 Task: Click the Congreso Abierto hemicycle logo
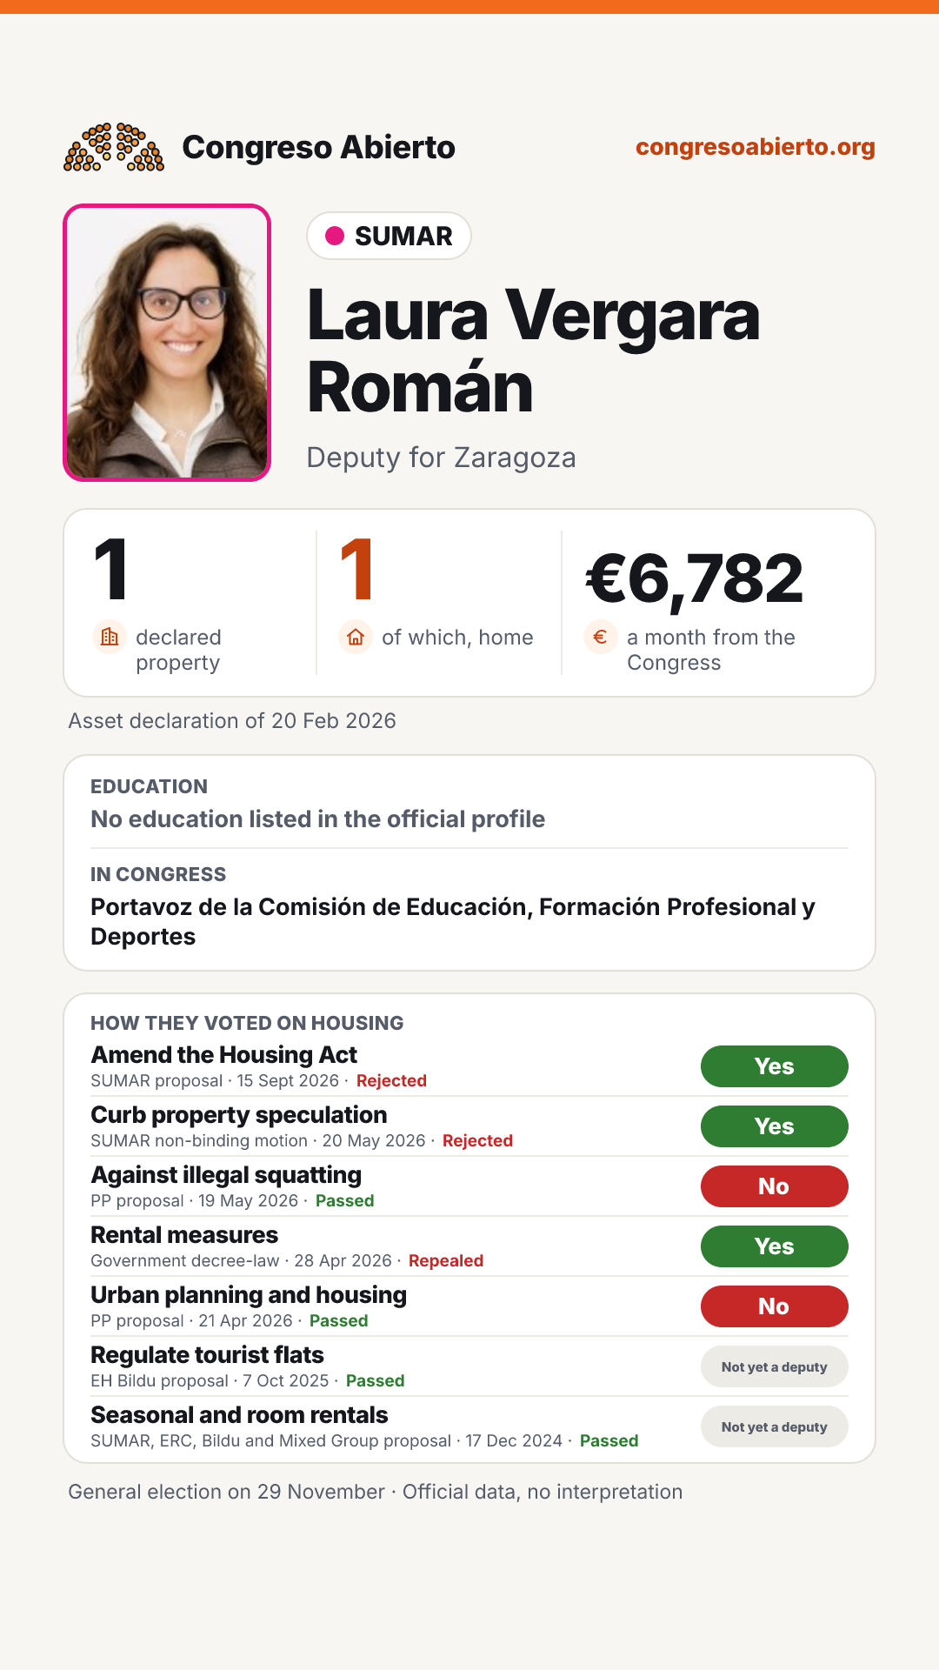[114, 147]
